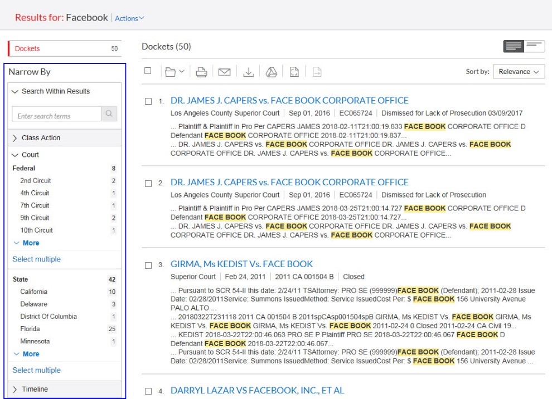552x399 pixels.
Task: Click the Florida count '25'
Action: tap(112, 329)
